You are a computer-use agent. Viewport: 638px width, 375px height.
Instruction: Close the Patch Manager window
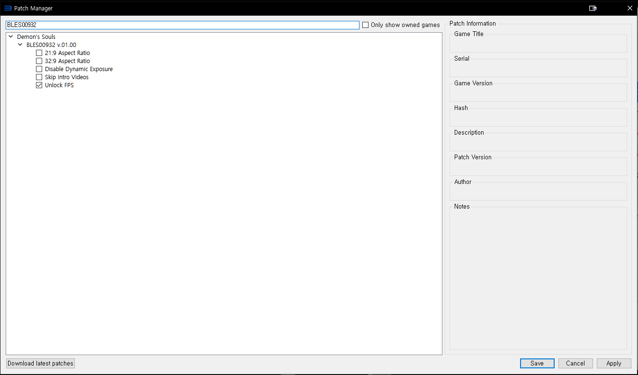click(x=629, y=8)
